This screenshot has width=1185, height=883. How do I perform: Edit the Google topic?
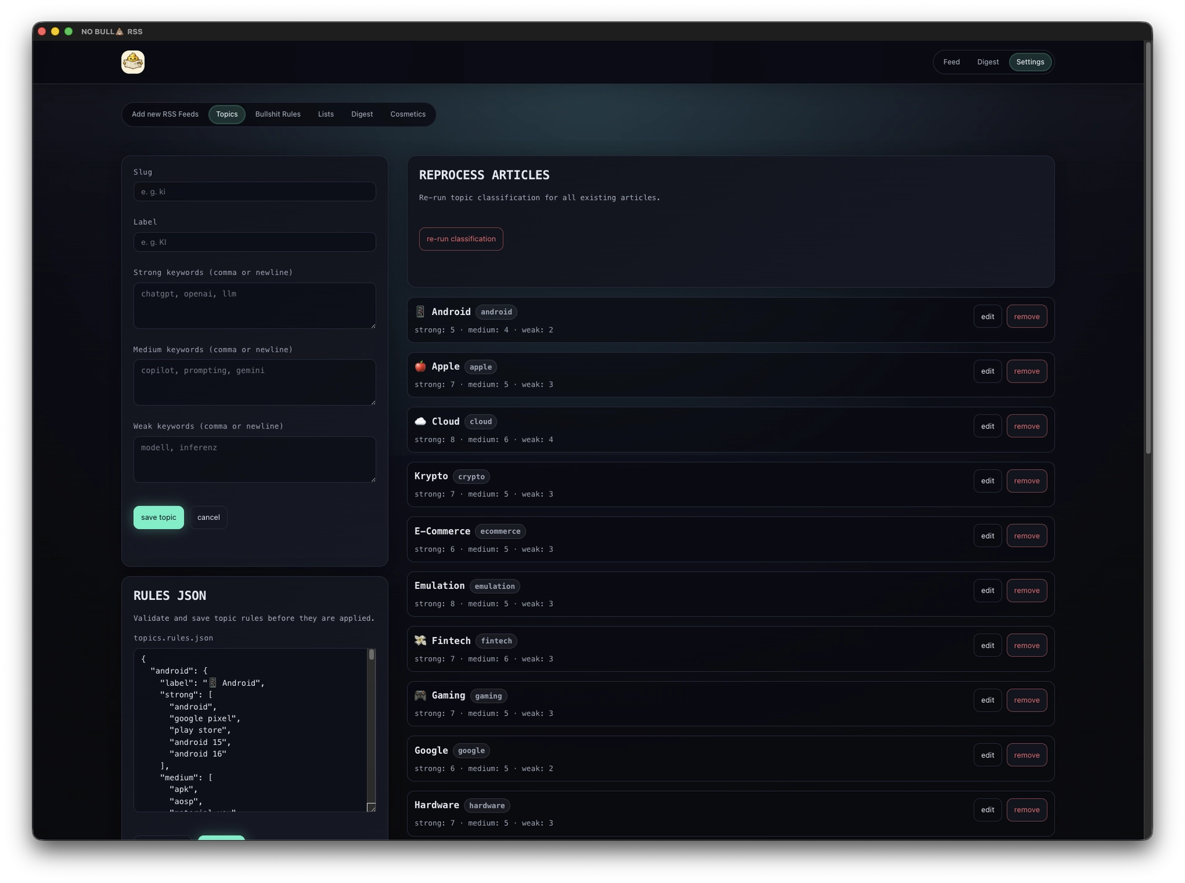click(987, 755)
